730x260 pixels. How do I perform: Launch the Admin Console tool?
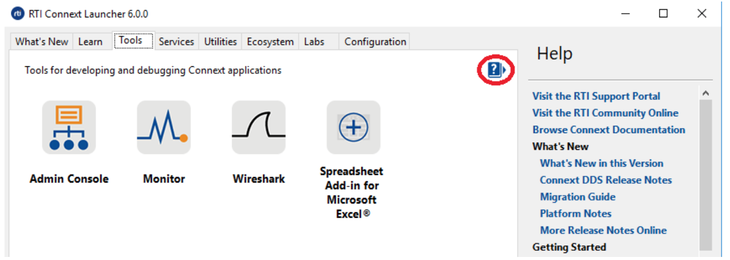(69, 127)
